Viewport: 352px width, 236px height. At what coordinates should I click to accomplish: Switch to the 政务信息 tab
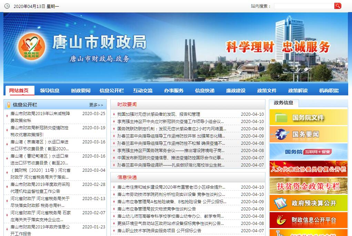pos(283,103)
